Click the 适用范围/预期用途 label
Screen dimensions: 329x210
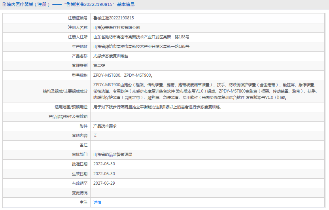71,107
